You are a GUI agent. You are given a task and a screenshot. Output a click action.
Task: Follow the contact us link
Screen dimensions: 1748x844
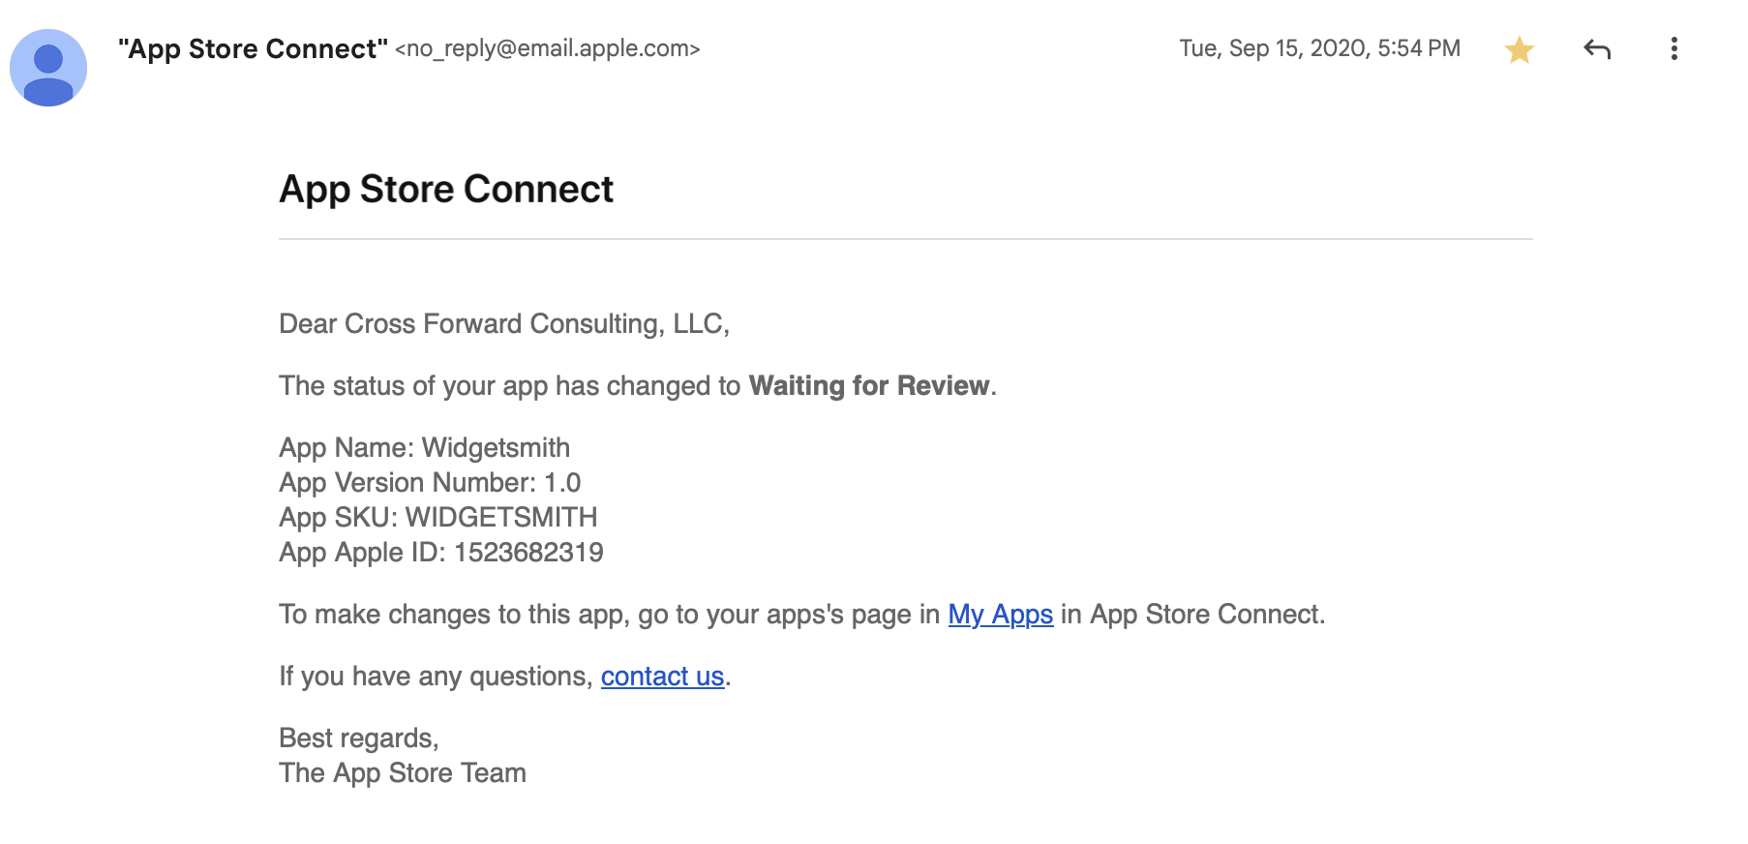pos(662,677)
